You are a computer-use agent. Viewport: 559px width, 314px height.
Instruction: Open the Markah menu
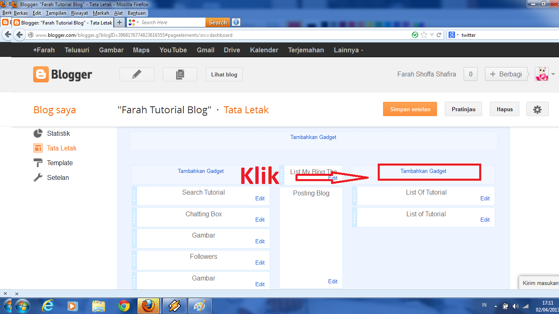click(x=101, y=13)
